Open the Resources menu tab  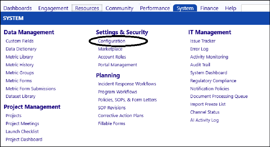87,8
